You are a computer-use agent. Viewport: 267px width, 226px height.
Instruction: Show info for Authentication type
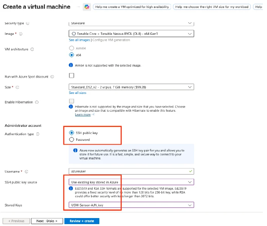38,134
